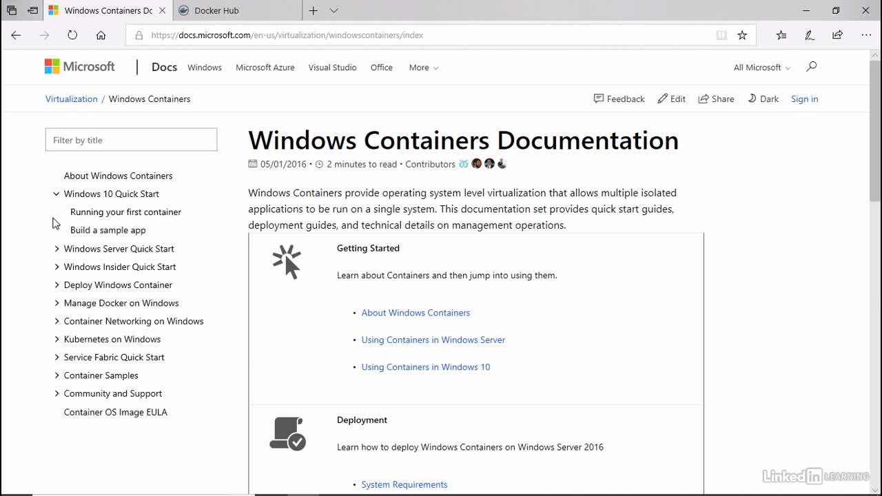Open Build a sample app

click(108, 230)
